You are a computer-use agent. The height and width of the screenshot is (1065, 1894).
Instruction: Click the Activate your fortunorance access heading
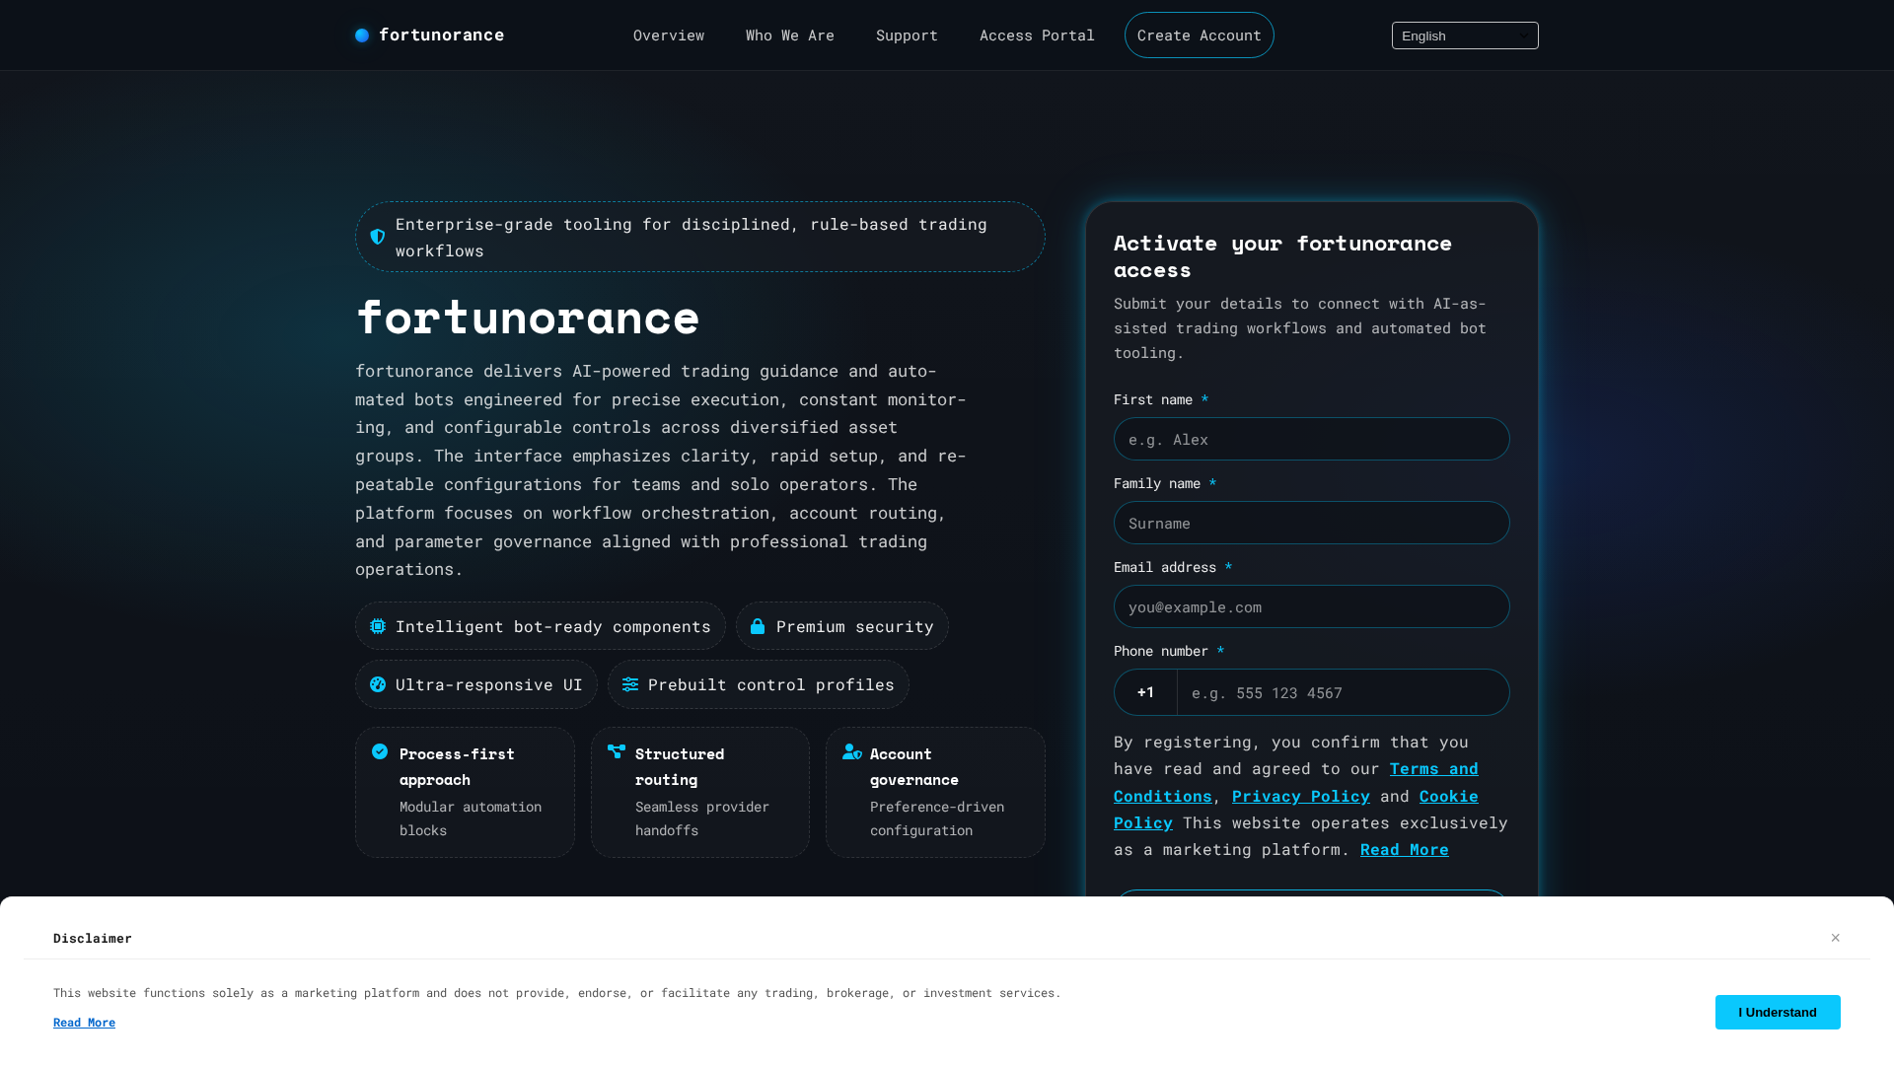pyautogui.click(x=1282, y=256)
